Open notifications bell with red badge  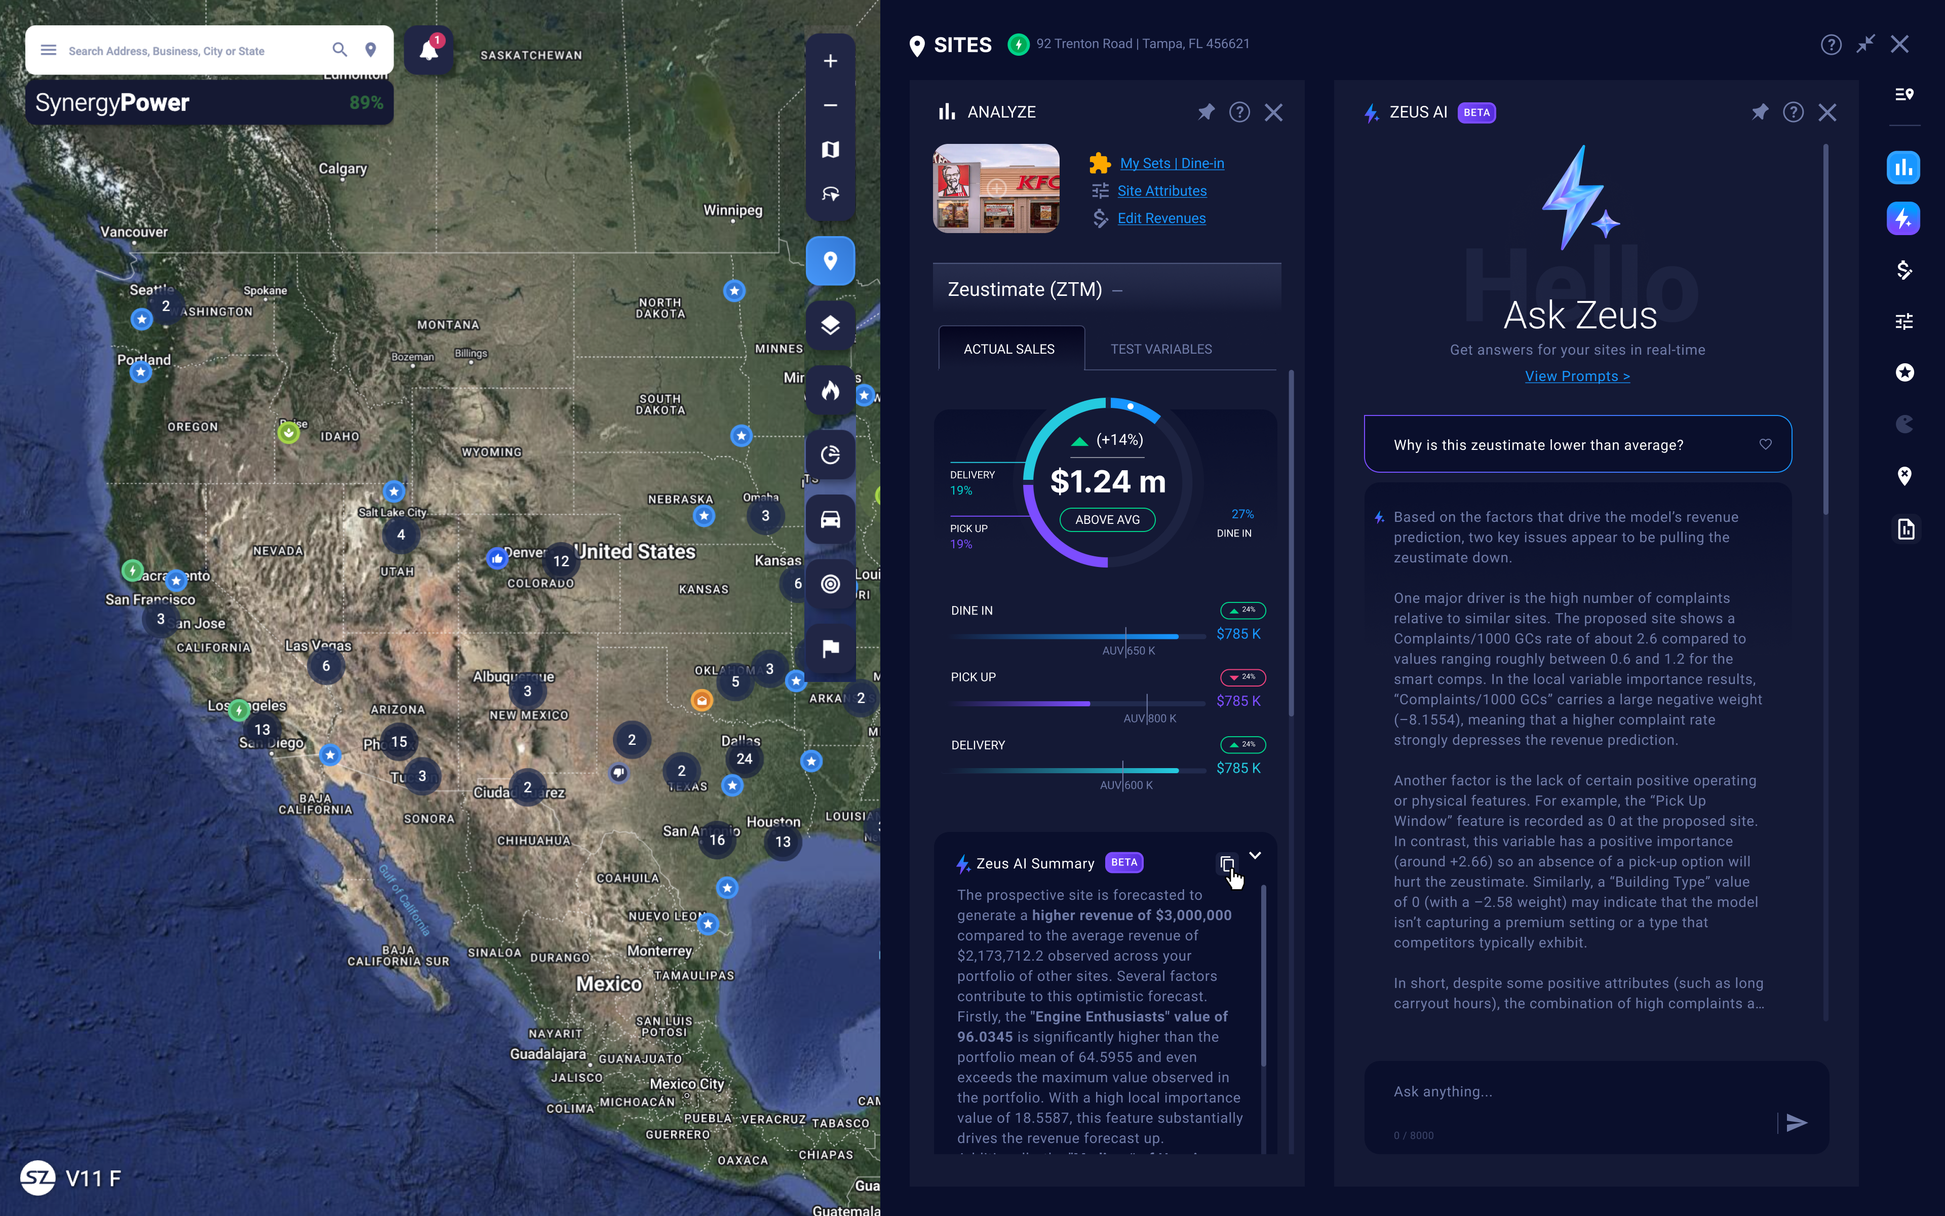coord(429,50)
